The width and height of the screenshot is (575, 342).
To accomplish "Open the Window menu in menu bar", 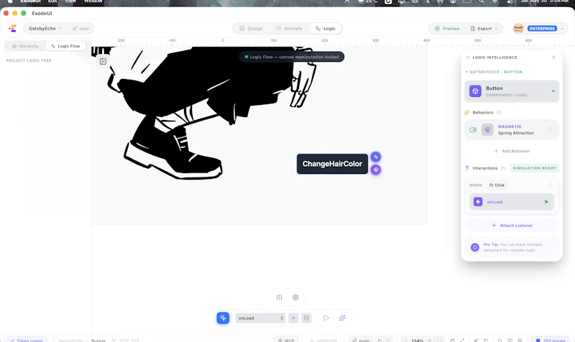I will coord(93,1).
